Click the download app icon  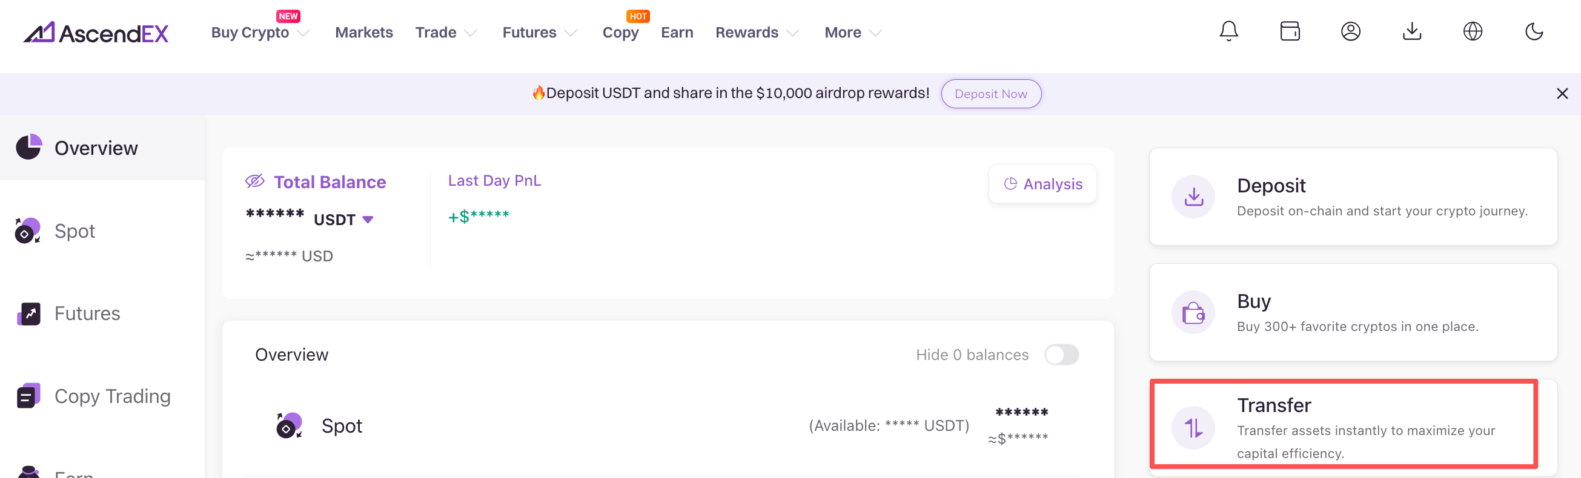pos(1411,31)
